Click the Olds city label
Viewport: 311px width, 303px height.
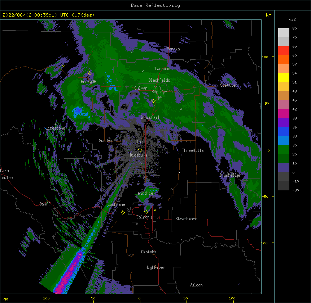(140, 142)
